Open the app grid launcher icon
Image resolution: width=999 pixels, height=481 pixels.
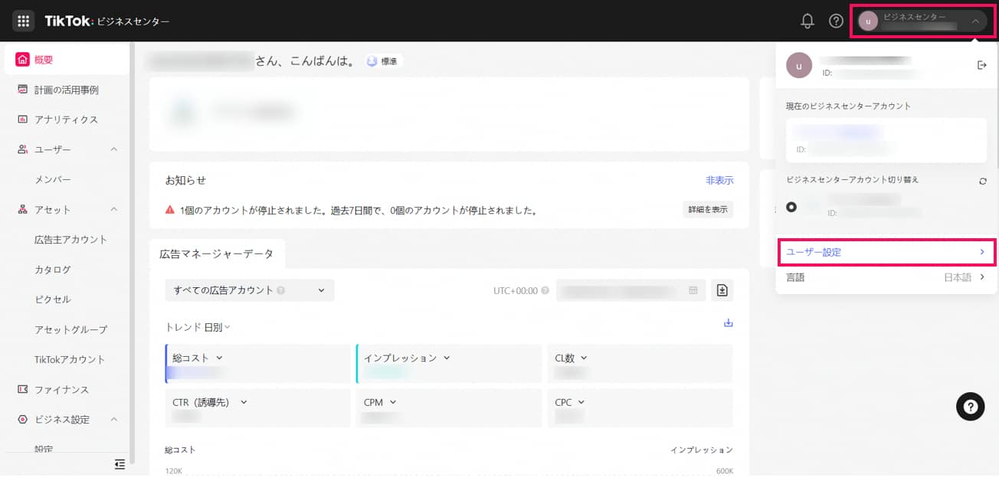pyautogui.click(x=23, y=21)
